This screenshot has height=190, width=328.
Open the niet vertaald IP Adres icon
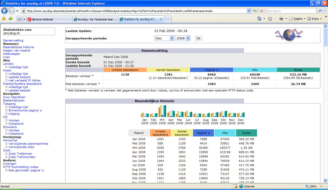tap(6, 80)
